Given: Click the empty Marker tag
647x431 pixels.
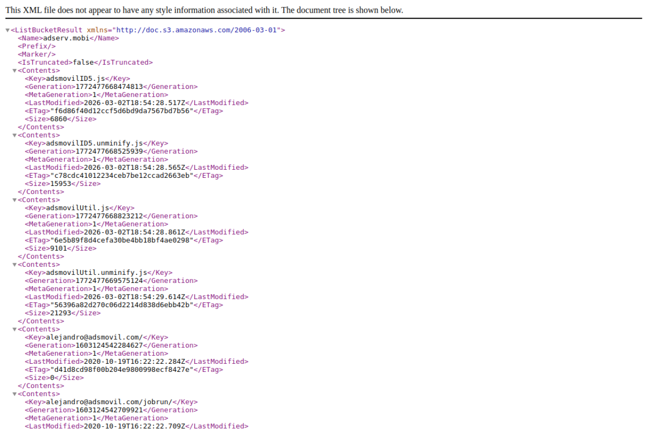Looking at the screenshot, I should pyautogui.click(x=37, y=55).
